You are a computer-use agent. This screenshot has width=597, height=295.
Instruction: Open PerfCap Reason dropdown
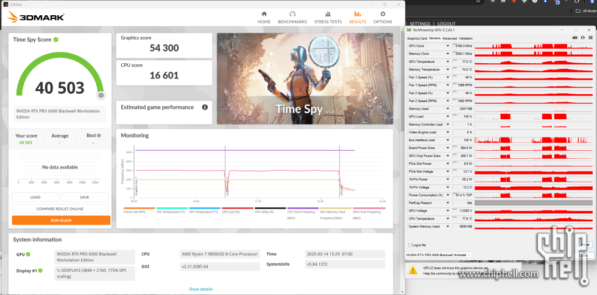(448, 203)
